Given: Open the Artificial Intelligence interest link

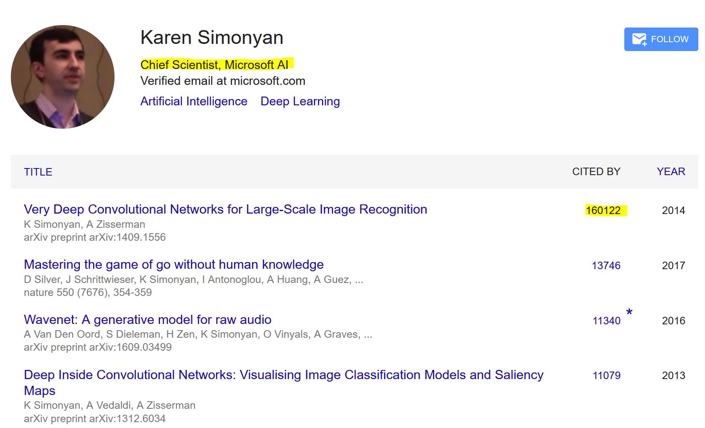Looking at the screenshot, I should [194, 101].
